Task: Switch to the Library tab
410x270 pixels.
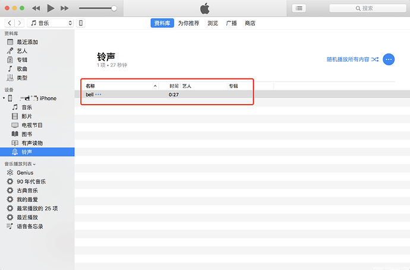Action: pyautogui.click(x=162, y=23)
